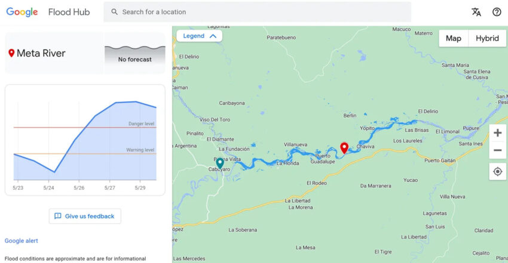The image size is (508, 263).
Task: Click the Flood Hub title
Action: click(69, 12)
